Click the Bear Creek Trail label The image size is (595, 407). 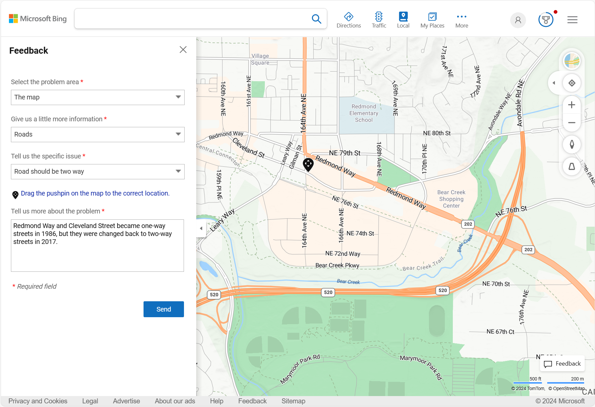[423, 264]
